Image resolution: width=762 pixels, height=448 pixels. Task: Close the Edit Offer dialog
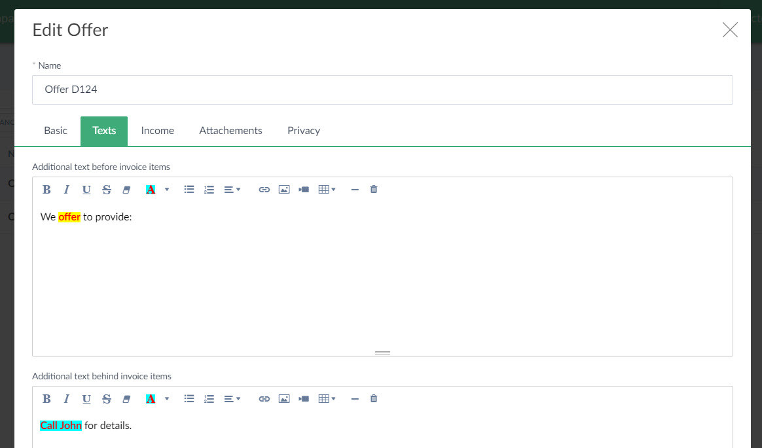click(x=730, y=29)
